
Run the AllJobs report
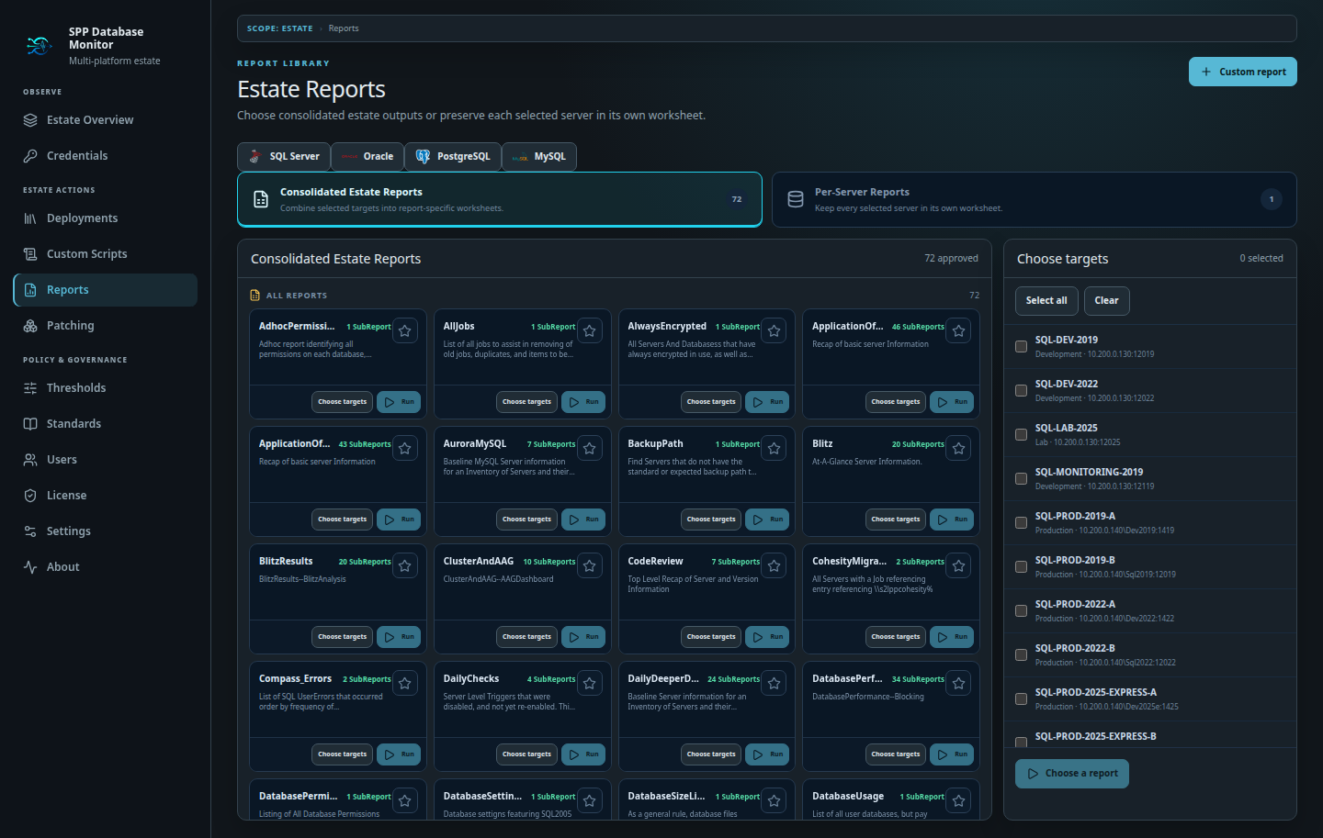pos(583,402)
